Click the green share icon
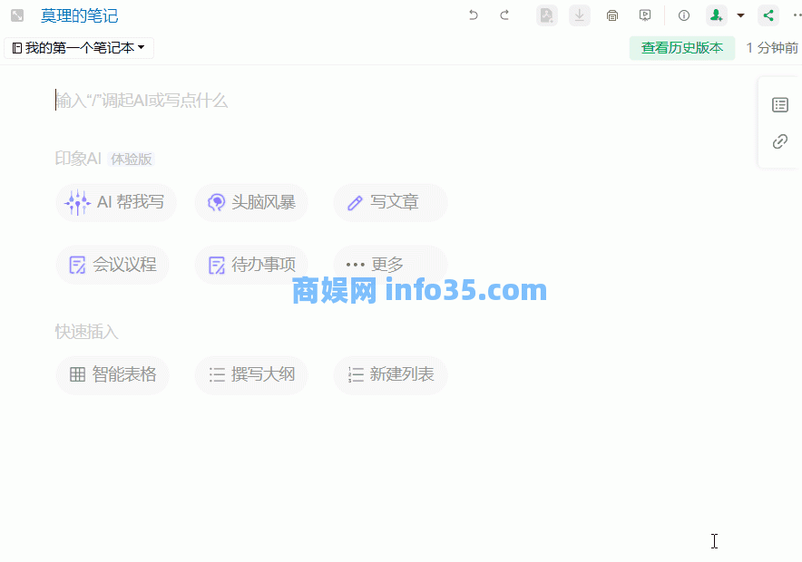The width and height of the screenshot is (802, 562). [768, 15]
